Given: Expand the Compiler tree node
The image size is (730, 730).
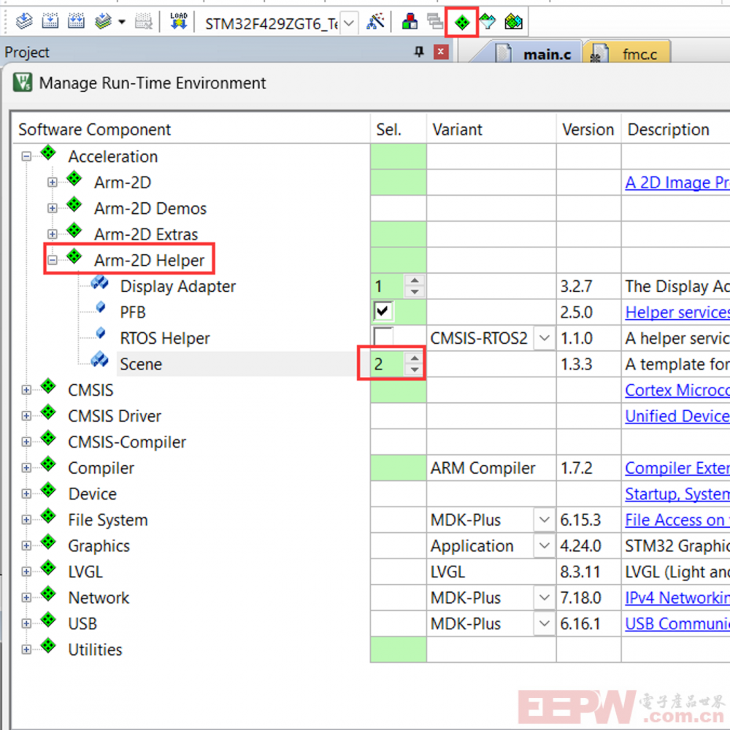Looking at the screenshot, I should tap(26, 468).
